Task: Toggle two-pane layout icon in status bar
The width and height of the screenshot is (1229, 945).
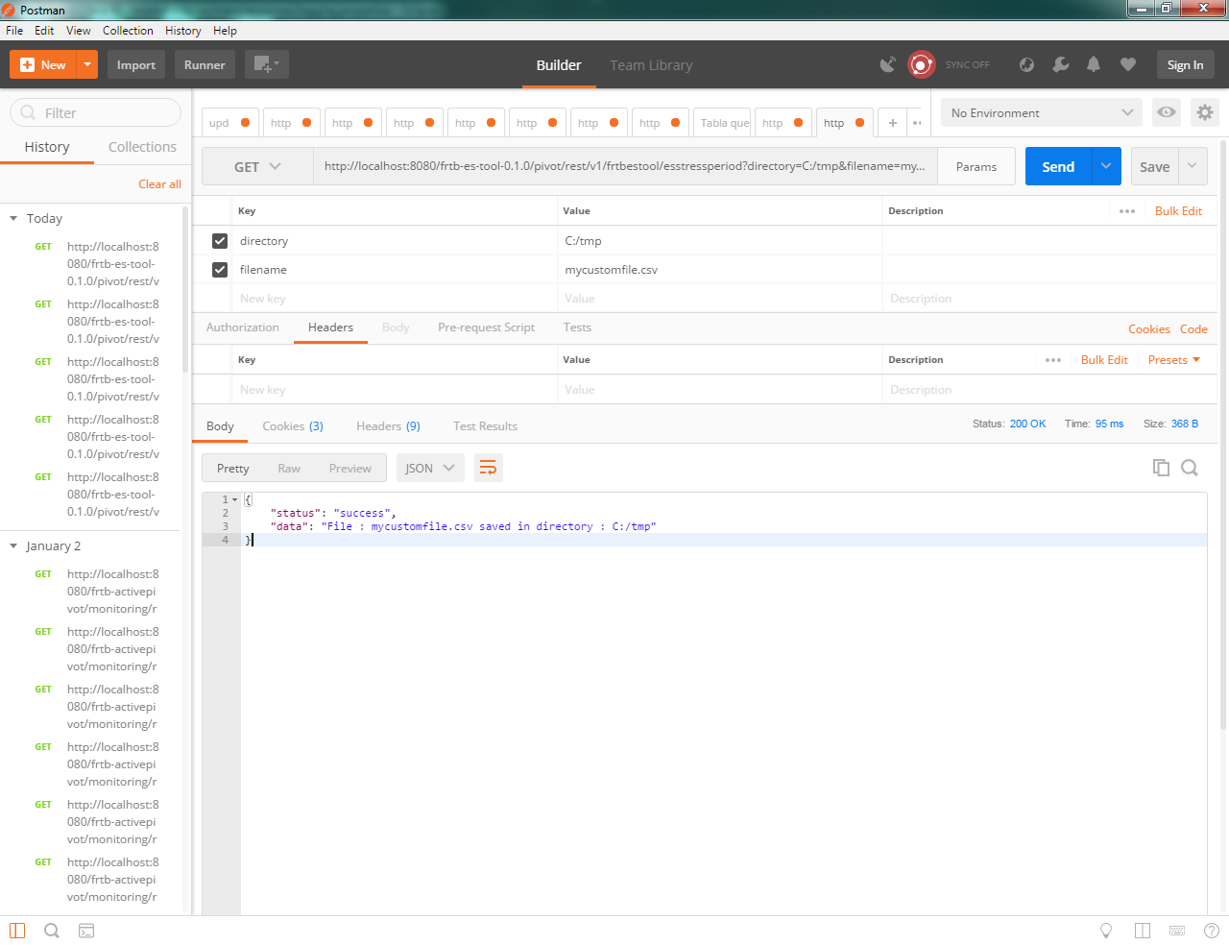Action: (1143, 931)
